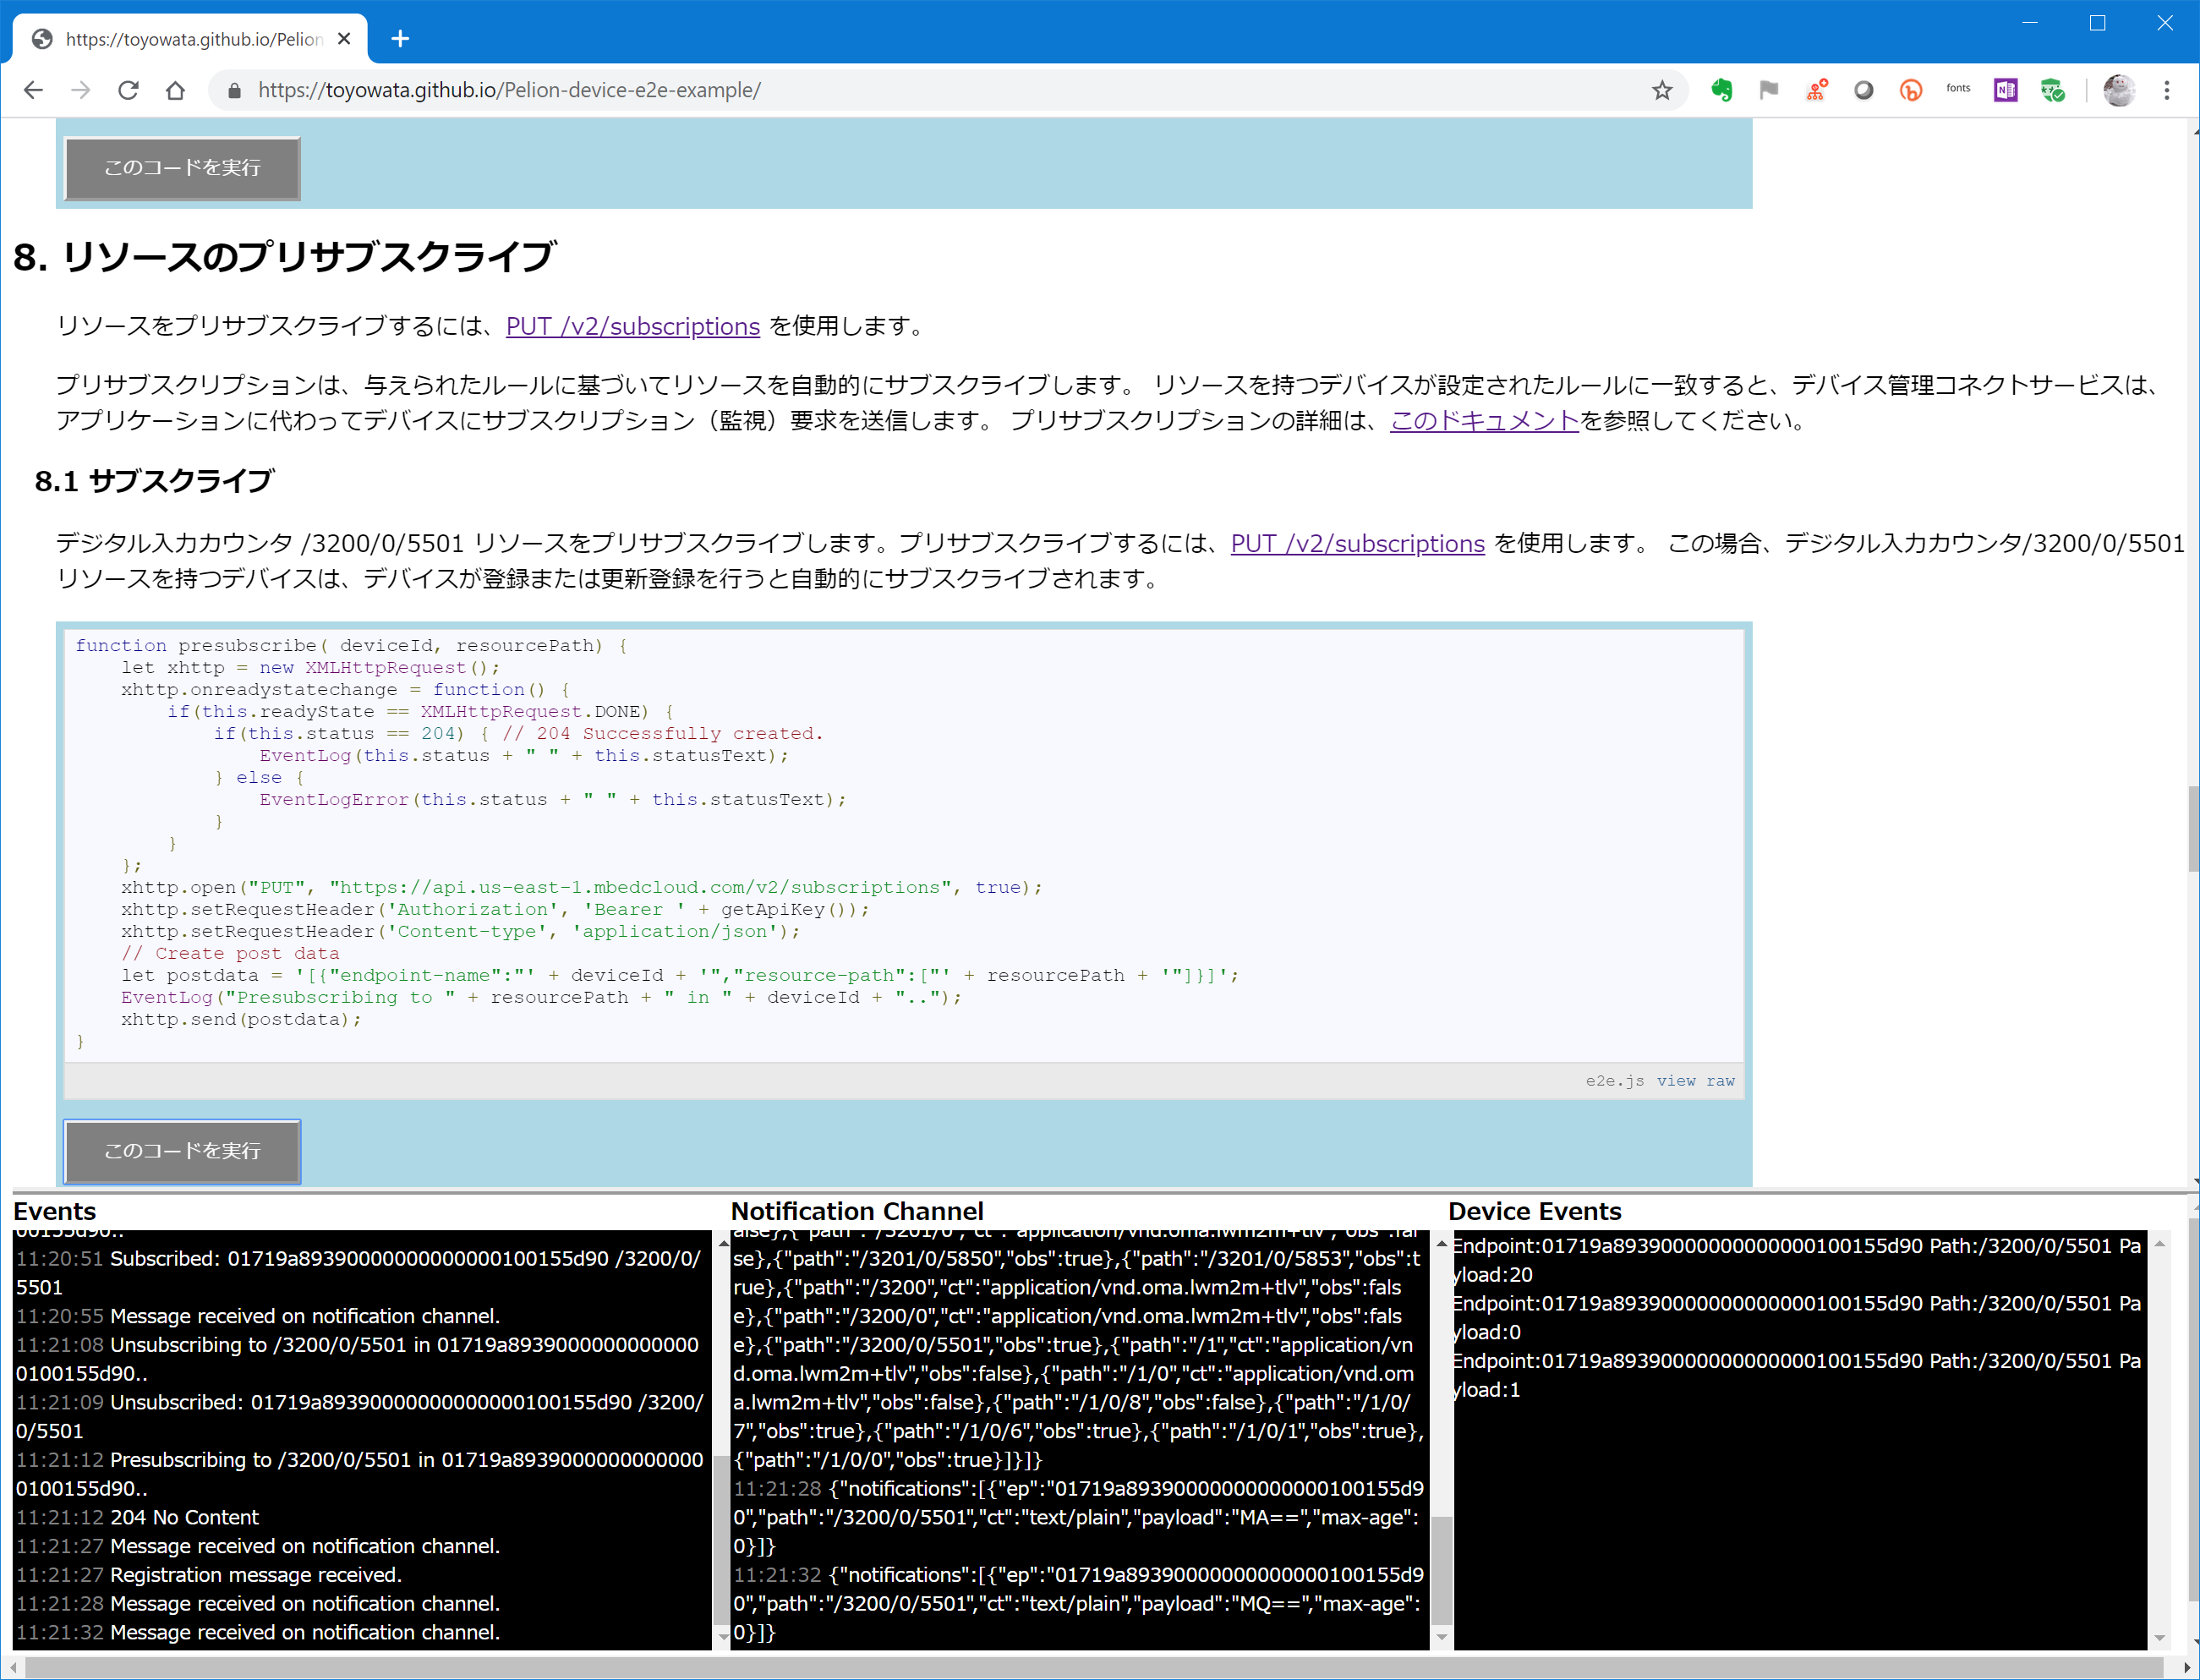Open PUT /v2/subscriptions link in section 8.1
The height and width of the screenshot is (1680, 2200).
point(1357,543)
